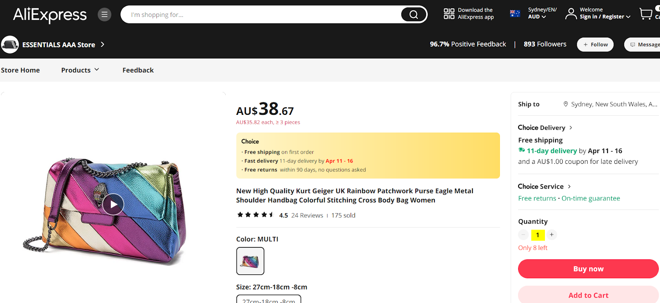Viewport: 660px width, 303px height.
Task: Click the Buy now button
Action: 588,269
